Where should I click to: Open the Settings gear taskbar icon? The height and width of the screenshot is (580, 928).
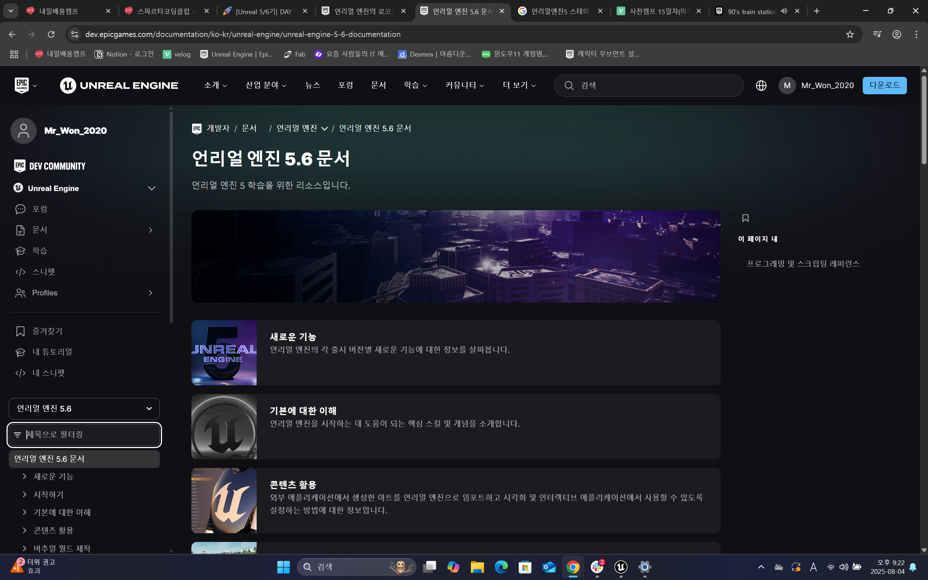(x=645, y=567)
